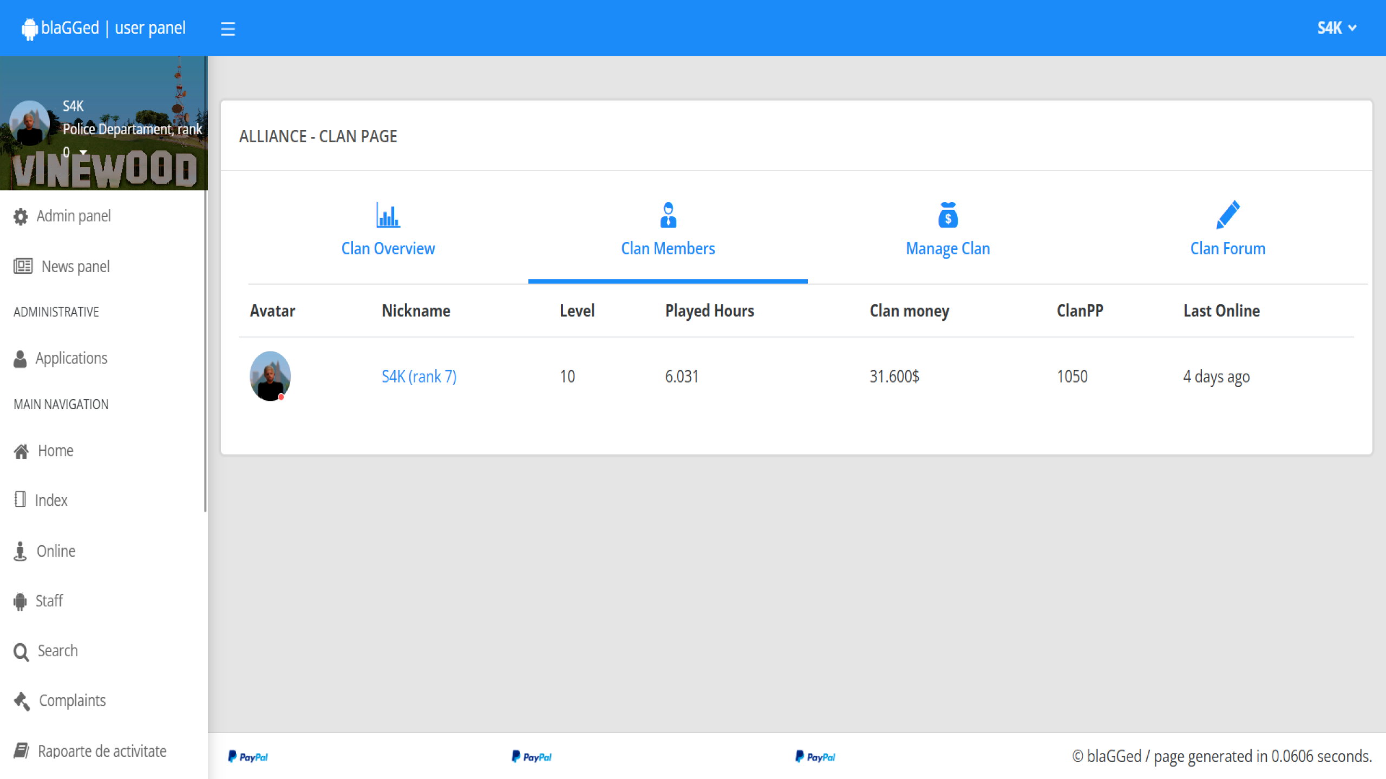The height and width of the screenshot is (779, 1386).
Task: Click the Home house icon
Action: click(x=21, y=451)
